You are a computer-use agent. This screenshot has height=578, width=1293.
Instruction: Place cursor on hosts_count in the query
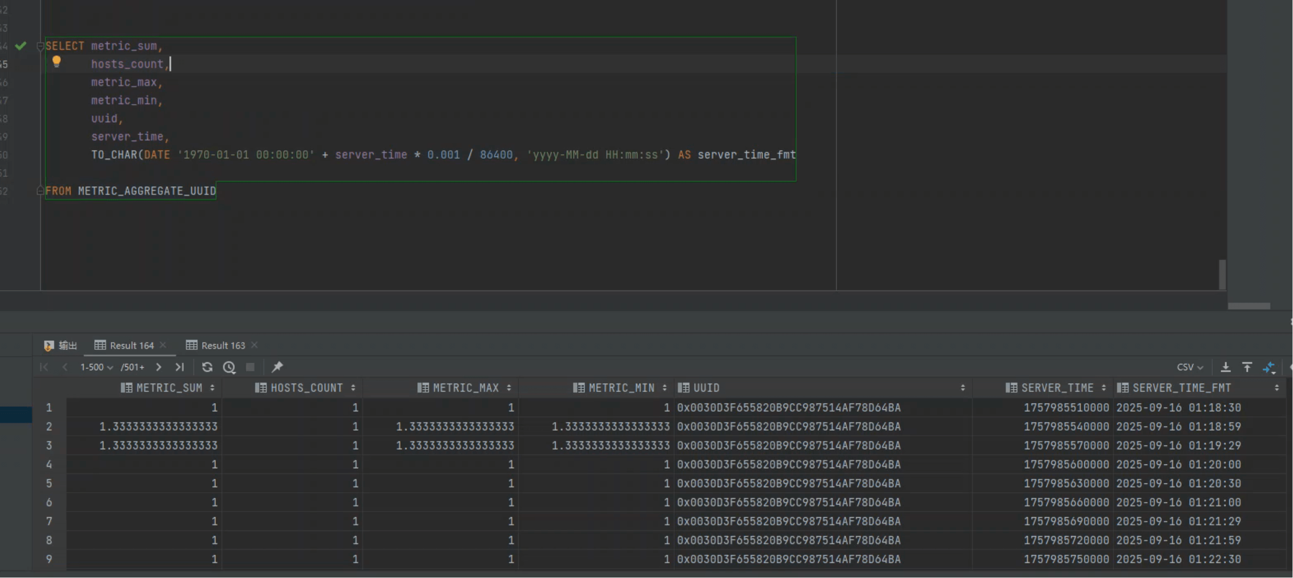pos(127,64)
